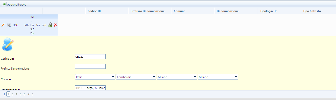336x100 pixels.
Task: Sort by Denominazione column header
Action: click(x=228, y=11)
